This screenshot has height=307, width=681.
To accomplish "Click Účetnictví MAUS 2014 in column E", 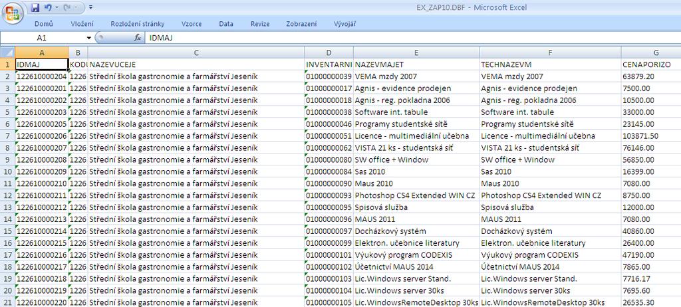I will [x=416, y=266].
